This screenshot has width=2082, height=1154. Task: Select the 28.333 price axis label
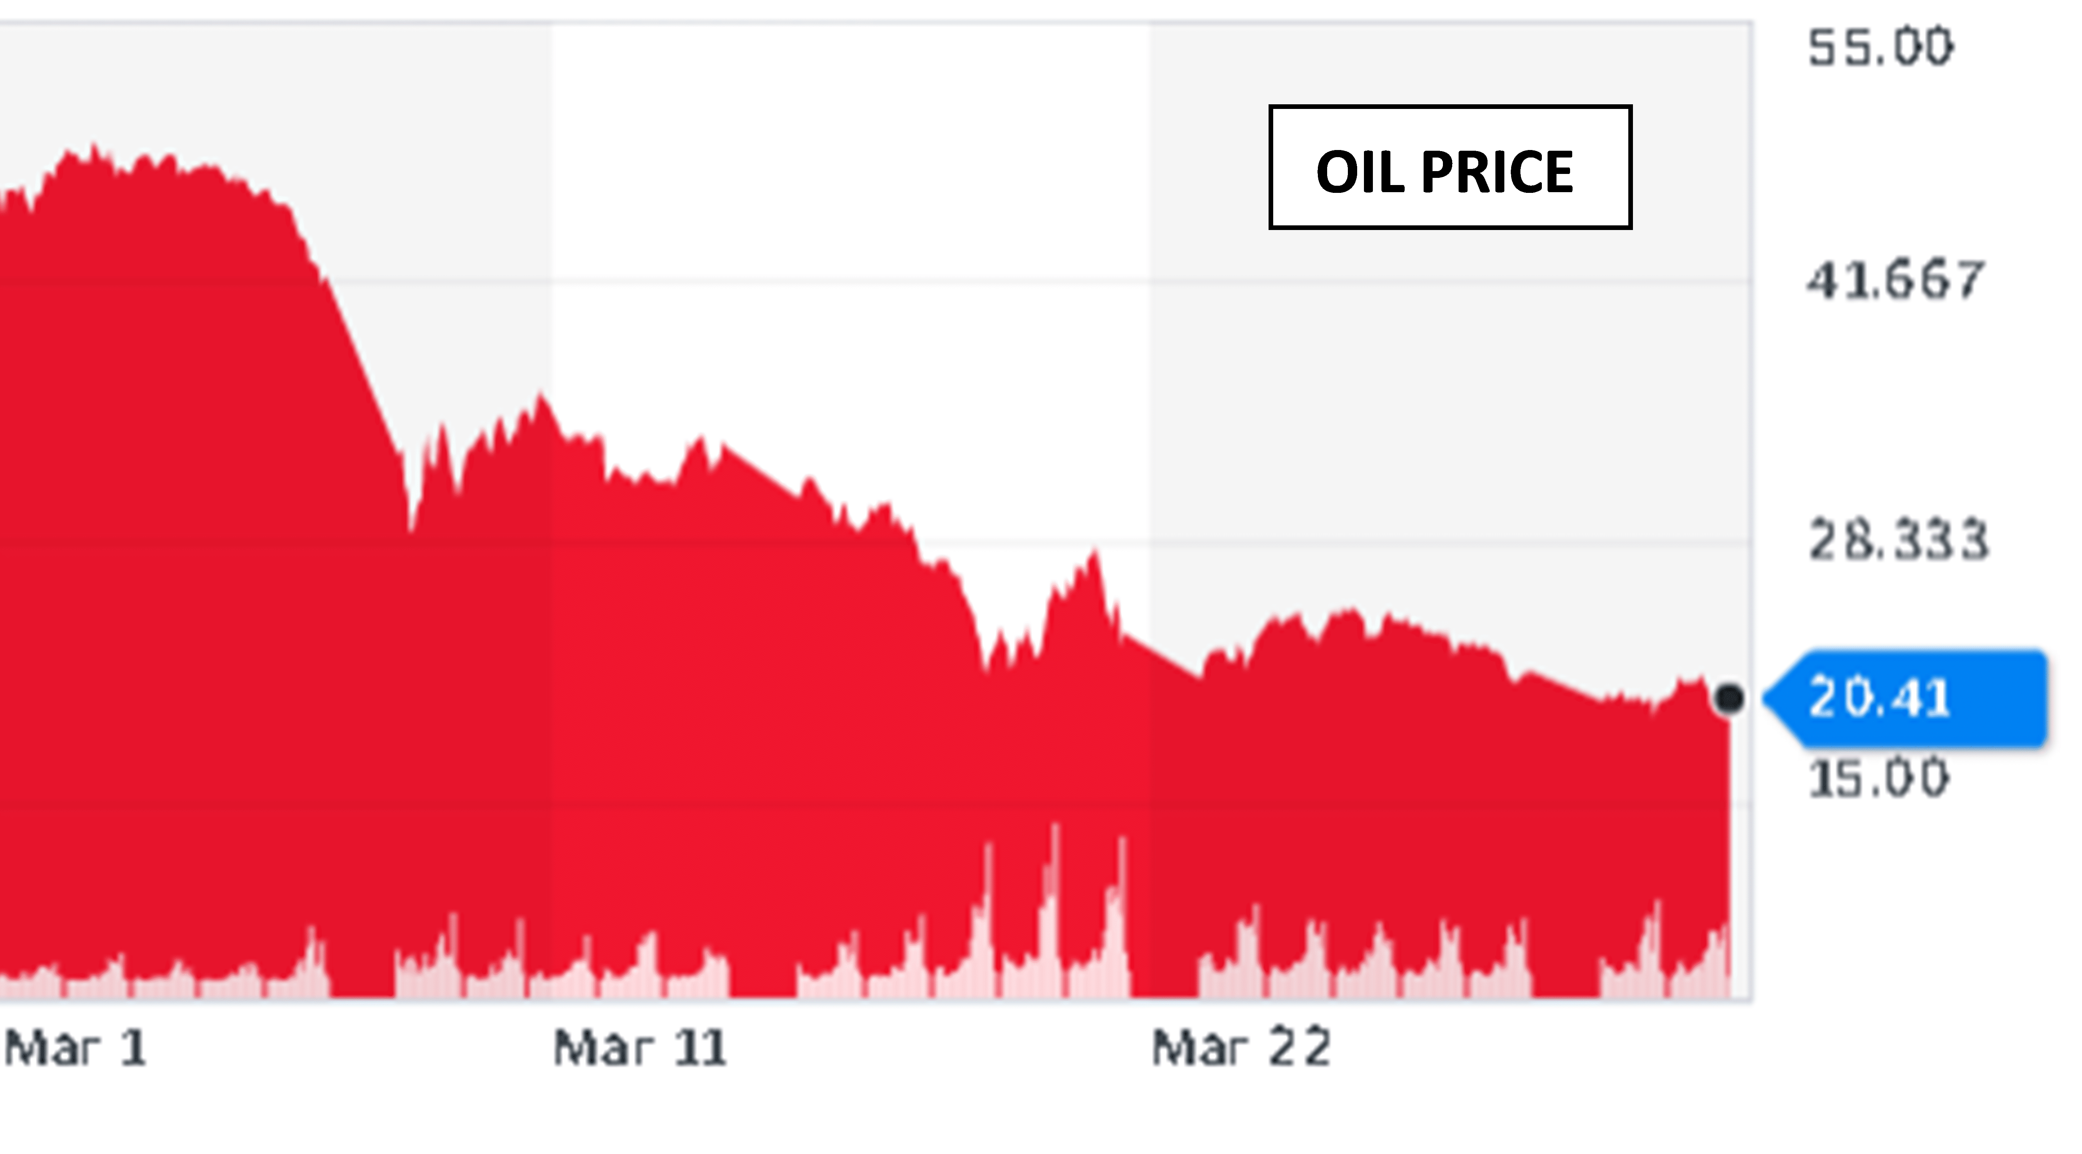tap(1898, 540)
